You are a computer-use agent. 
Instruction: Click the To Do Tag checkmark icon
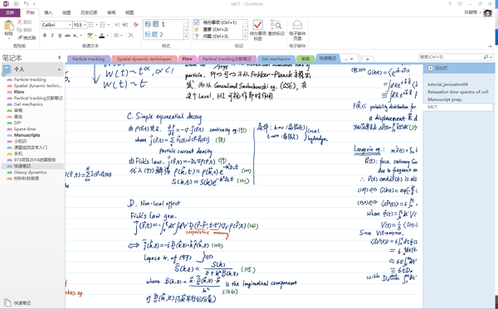pyautogui.click(x=257, y=25)
